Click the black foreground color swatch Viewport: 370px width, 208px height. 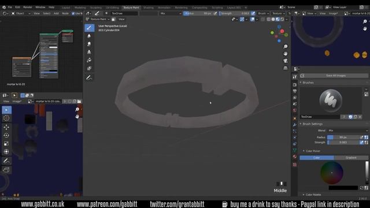tap(343, 188)
